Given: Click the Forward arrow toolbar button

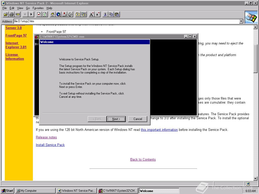Looking at the screenshot, I should [x=31, y=14].
